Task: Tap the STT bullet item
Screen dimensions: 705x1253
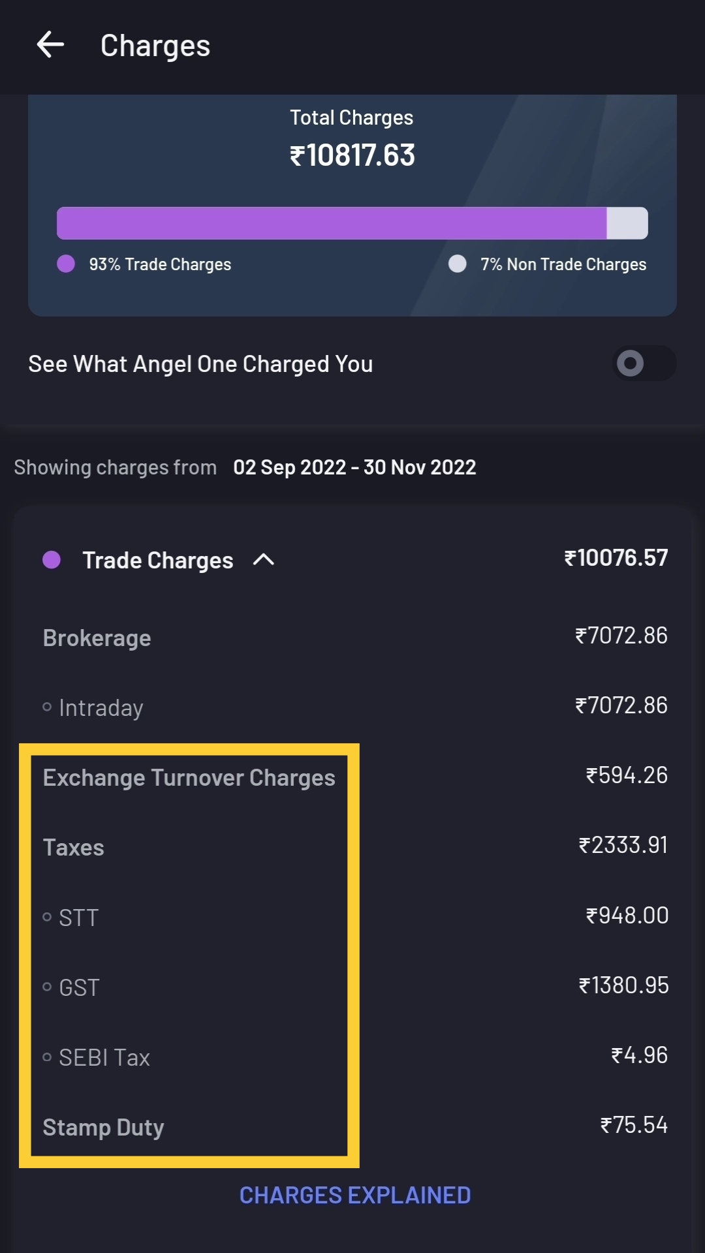Action: [x=78, y=918]
